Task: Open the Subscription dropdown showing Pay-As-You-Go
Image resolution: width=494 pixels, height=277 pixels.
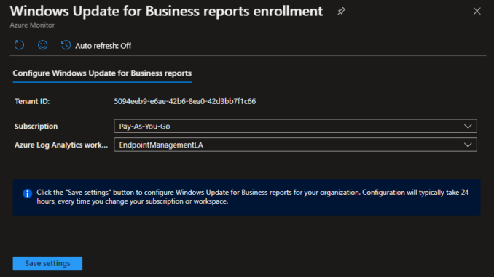Action: [295, 126]
